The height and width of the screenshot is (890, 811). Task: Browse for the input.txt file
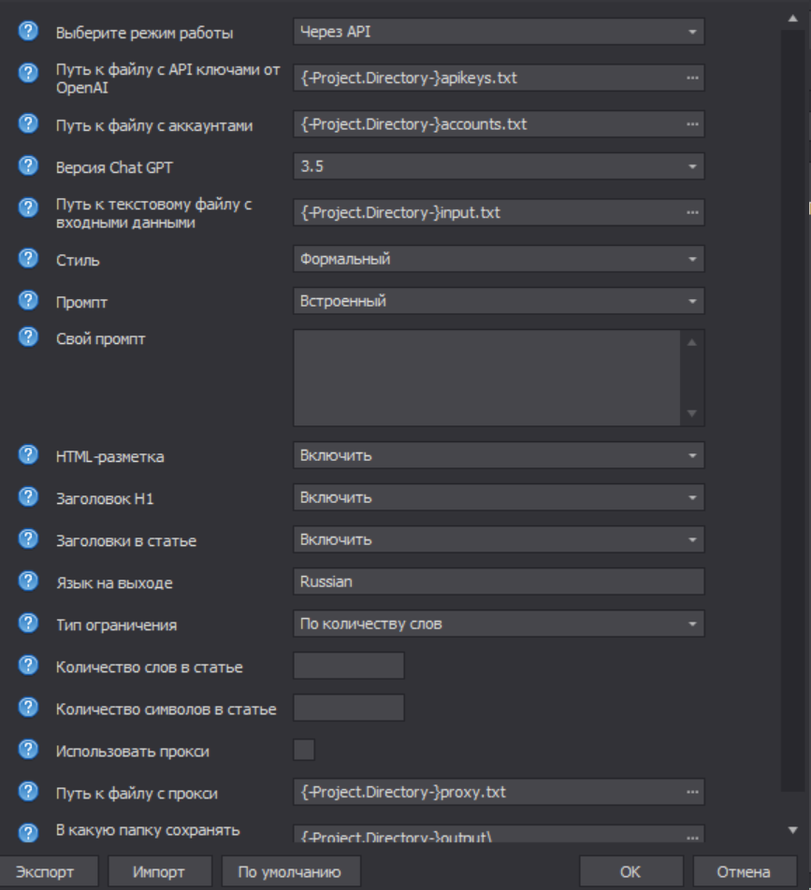coord(692,212)
